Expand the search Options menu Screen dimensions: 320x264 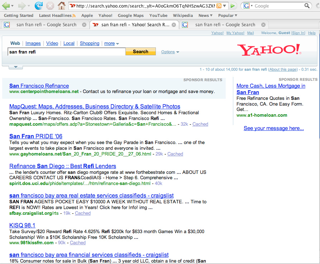click(170, 52)
